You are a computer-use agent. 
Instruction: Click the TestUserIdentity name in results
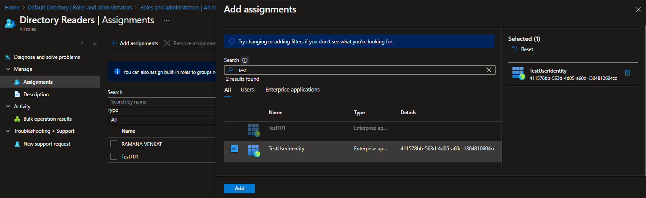tap(287, 149)
